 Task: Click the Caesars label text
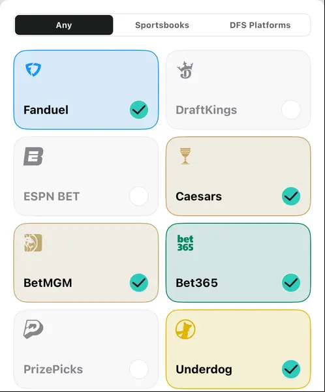(198, 196)
